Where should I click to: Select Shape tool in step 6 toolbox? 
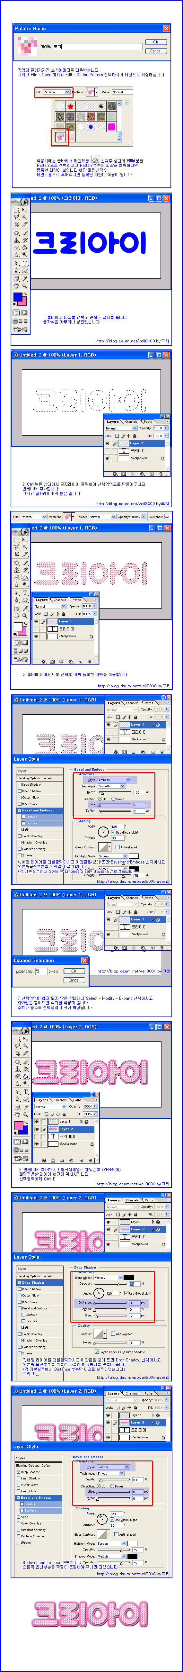[25, 1099]
